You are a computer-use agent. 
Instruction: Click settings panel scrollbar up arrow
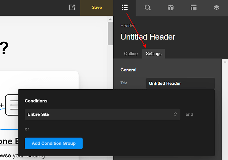[225, 62]
